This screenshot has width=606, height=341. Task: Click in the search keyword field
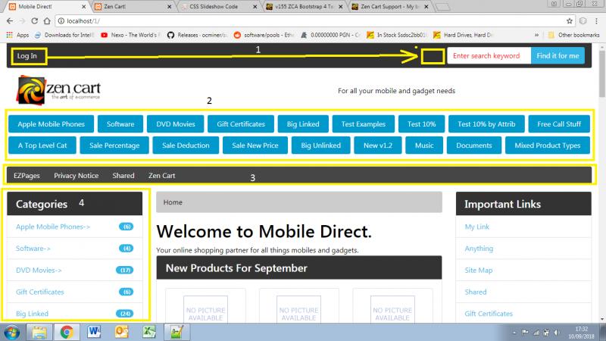(489, 55)
